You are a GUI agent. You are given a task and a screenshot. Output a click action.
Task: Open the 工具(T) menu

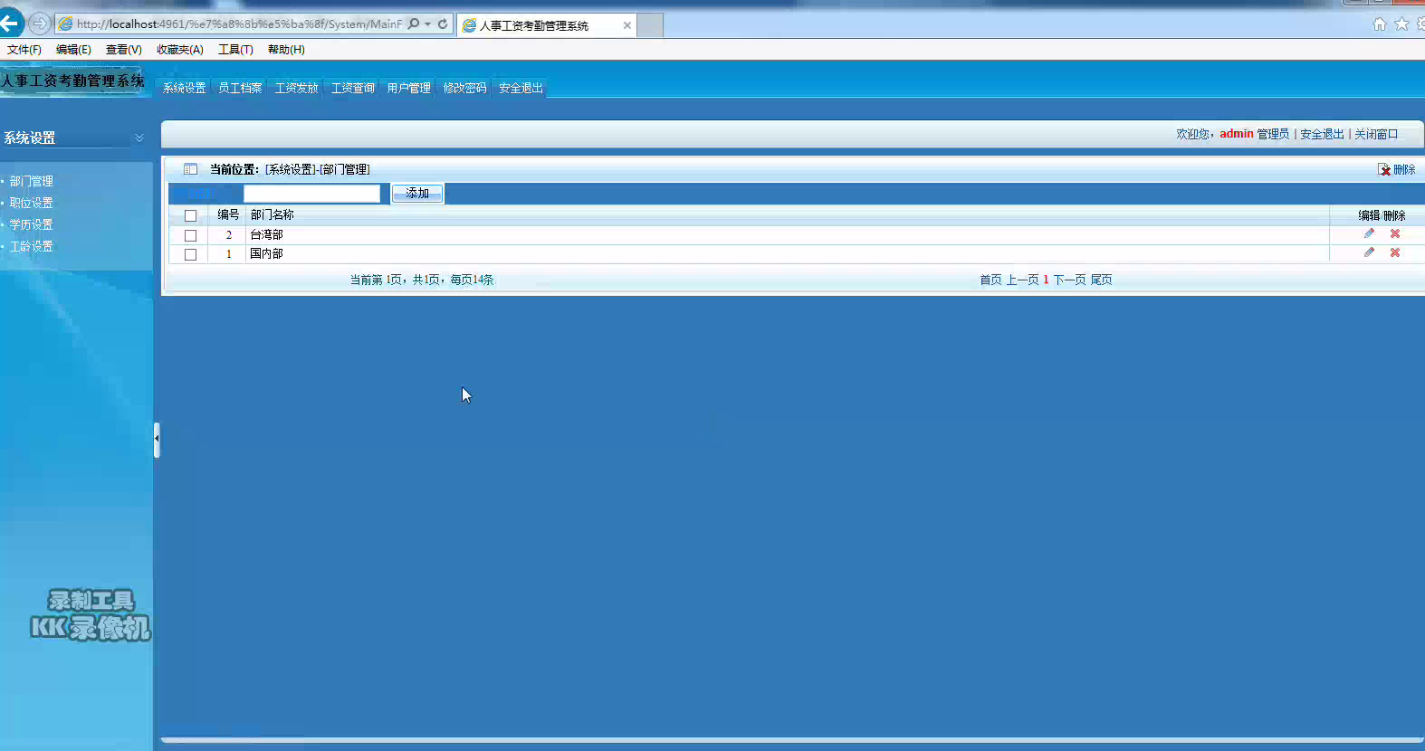(x=235, y=50)
